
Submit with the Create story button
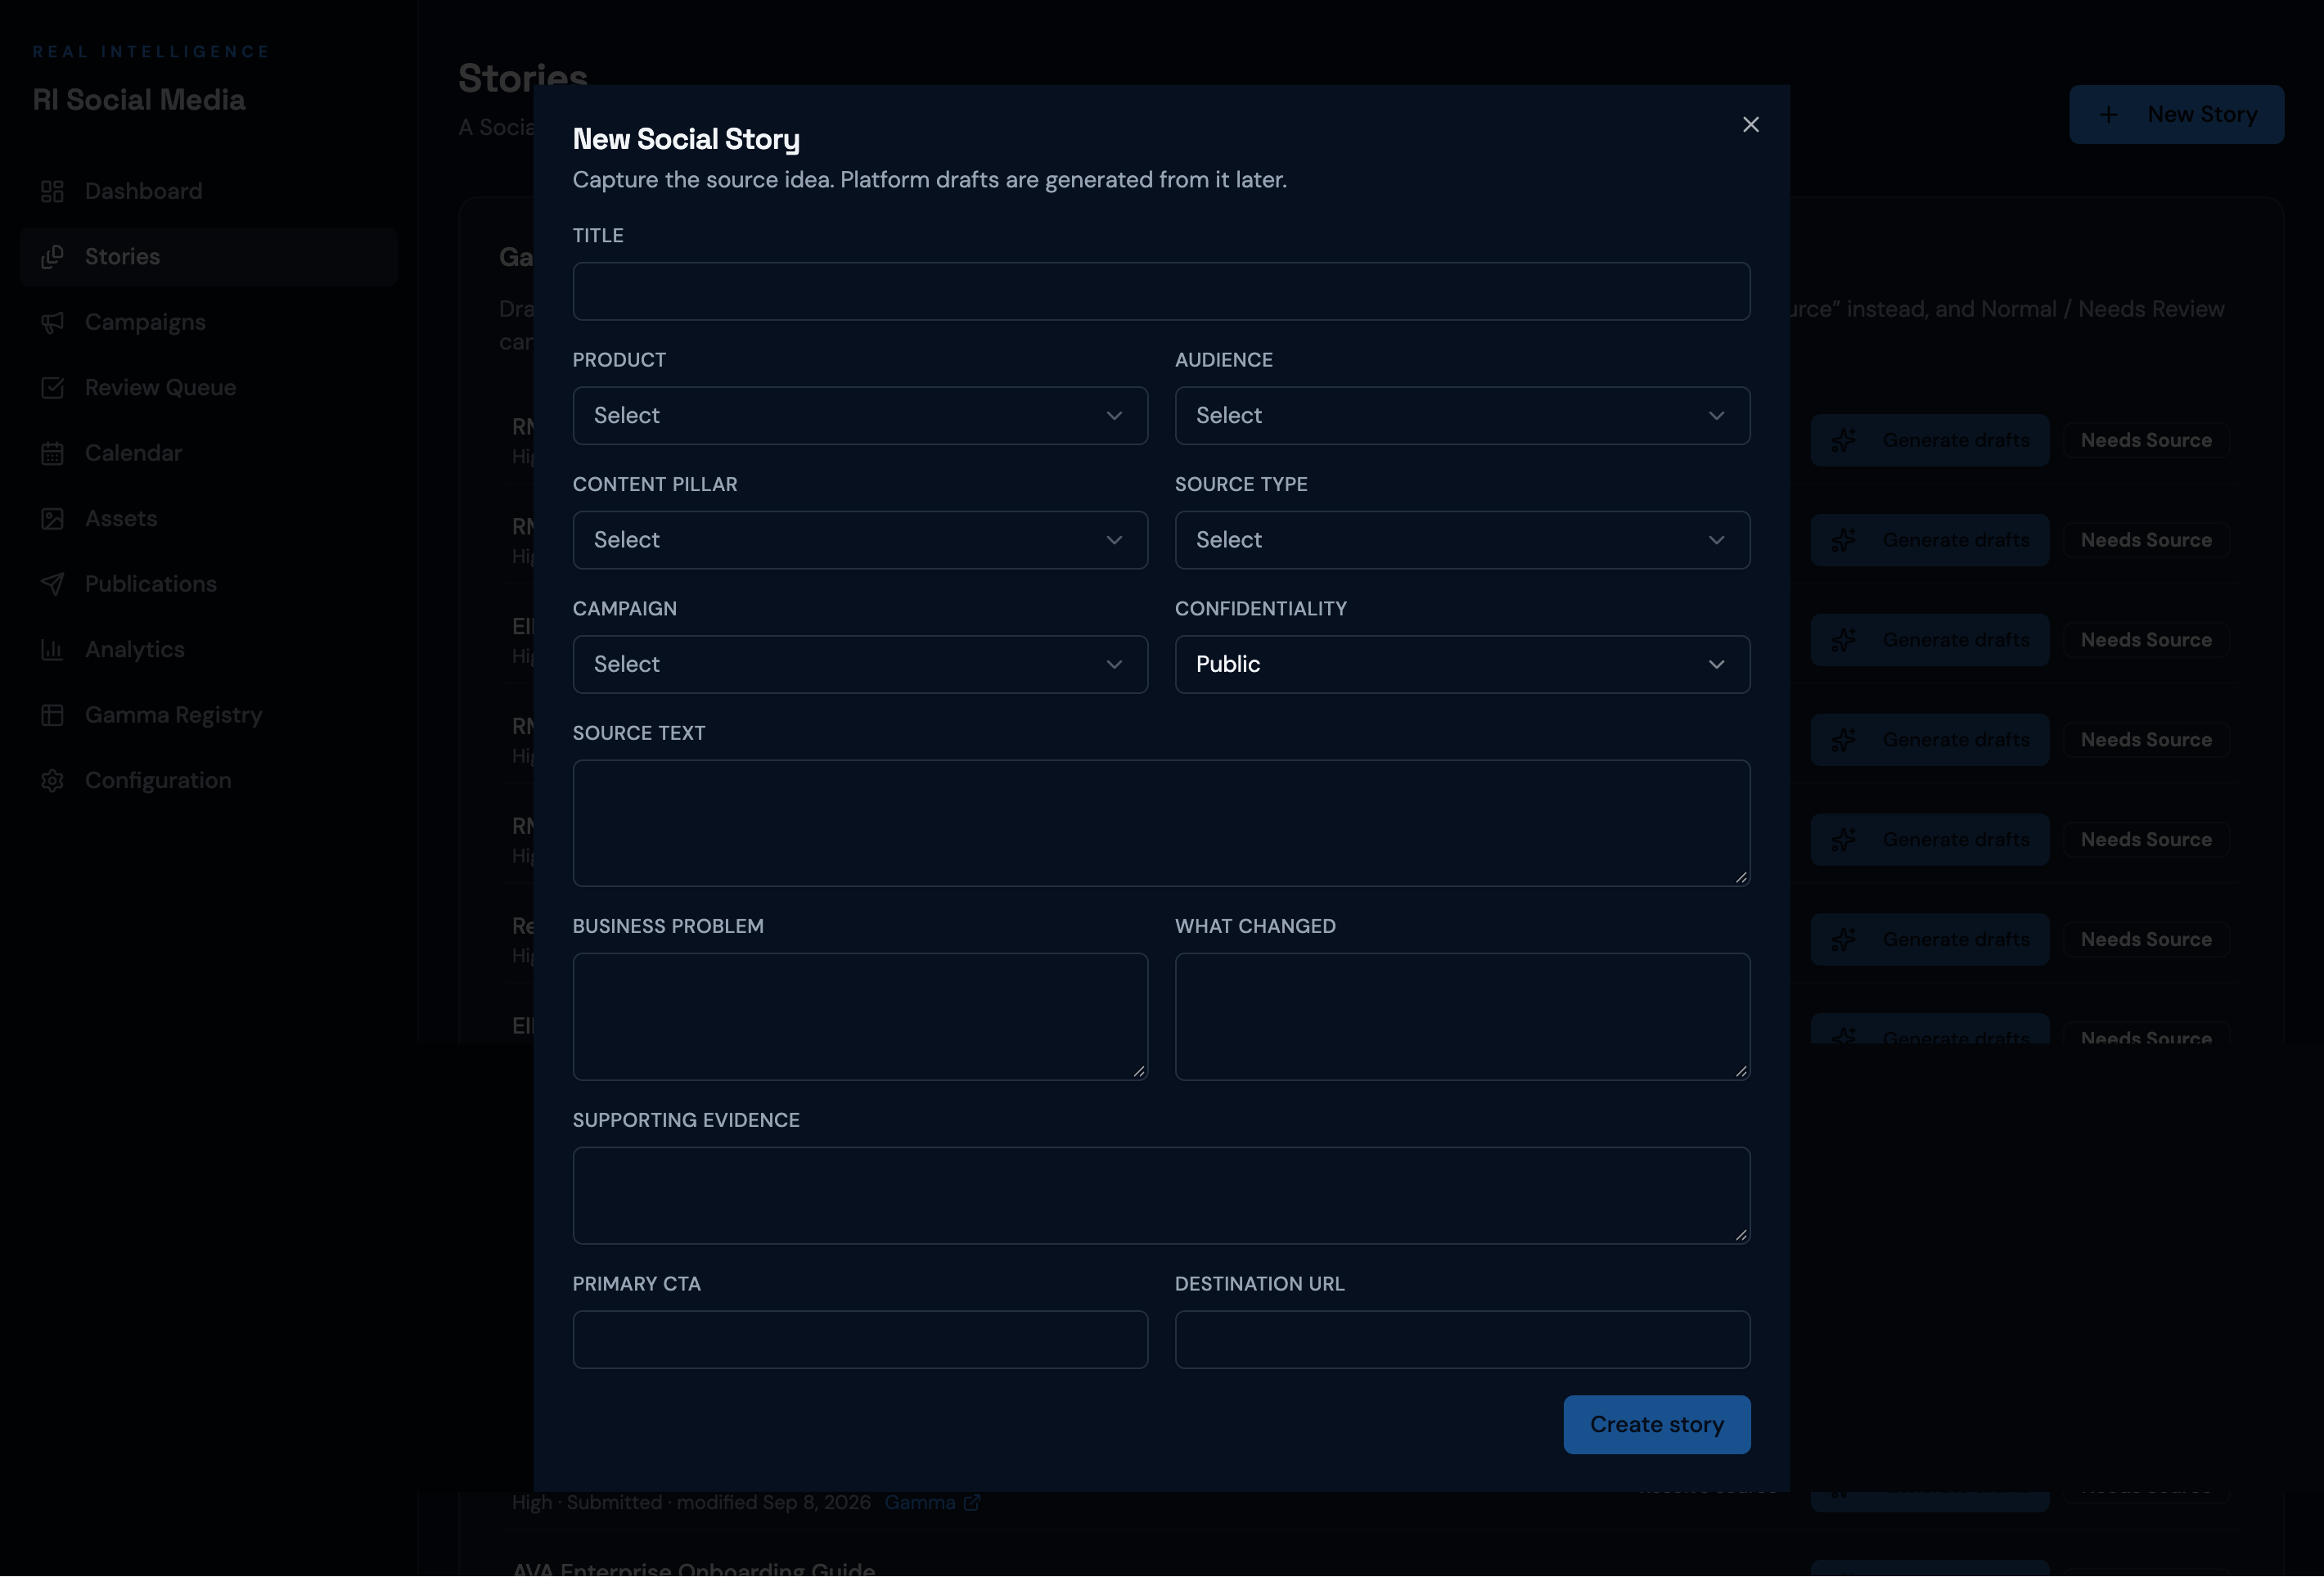point(1656,1425)
